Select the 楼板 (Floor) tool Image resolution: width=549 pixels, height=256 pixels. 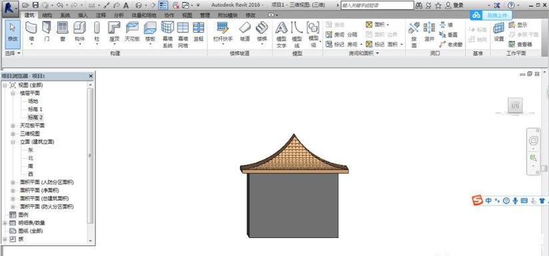point(150,33)
